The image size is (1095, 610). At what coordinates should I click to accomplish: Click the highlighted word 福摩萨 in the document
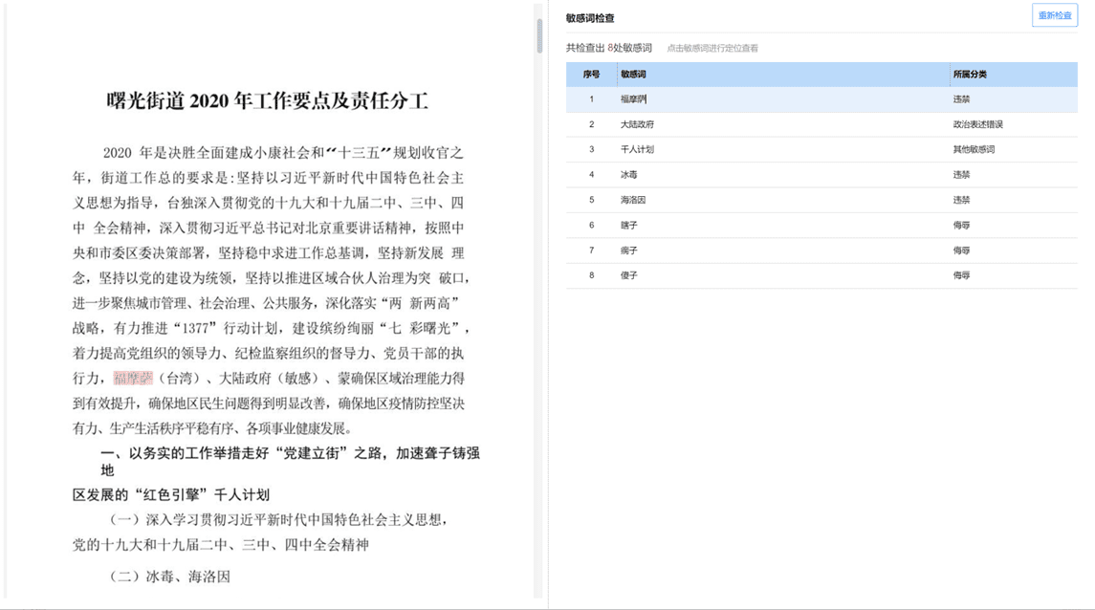click(x=133, y=379)
